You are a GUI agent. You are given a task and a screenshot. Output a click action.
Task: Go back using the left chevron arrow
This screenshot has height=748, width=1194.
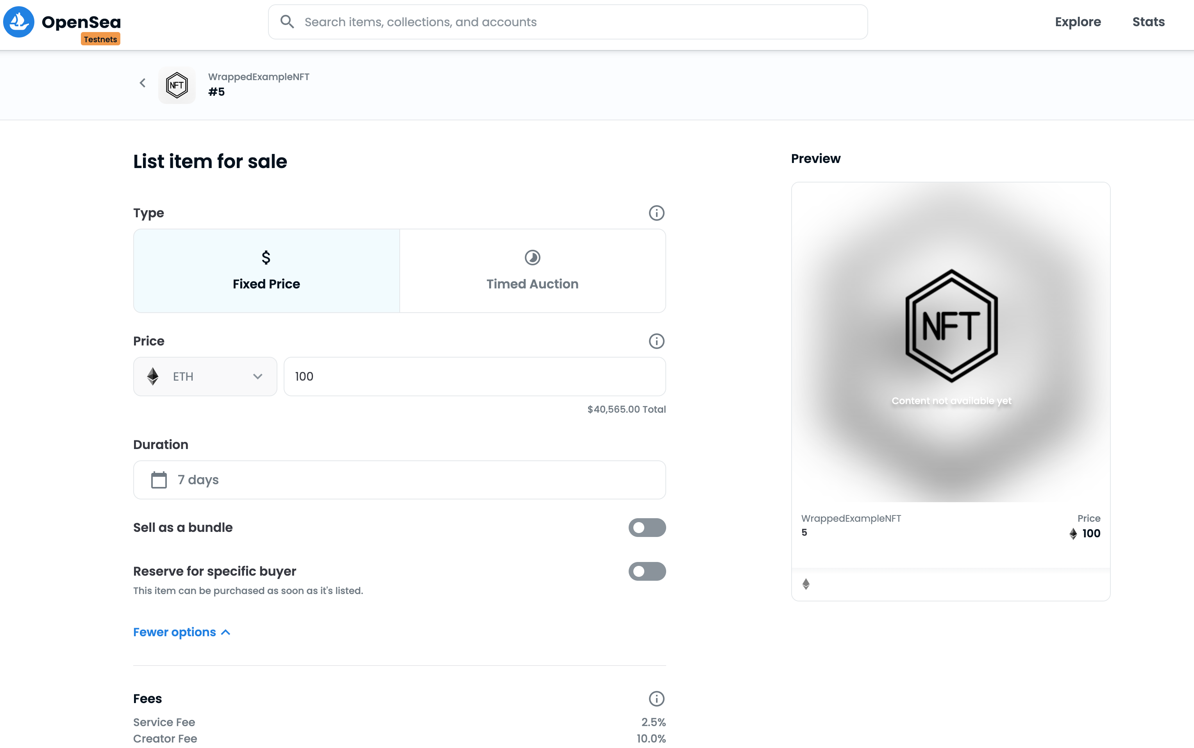143,83
